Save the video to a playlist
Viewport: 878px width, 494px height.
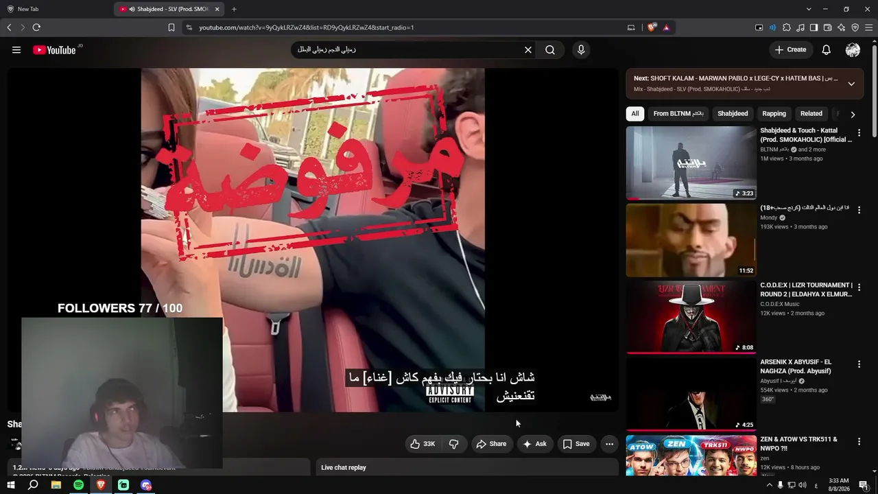click(576, 444)
